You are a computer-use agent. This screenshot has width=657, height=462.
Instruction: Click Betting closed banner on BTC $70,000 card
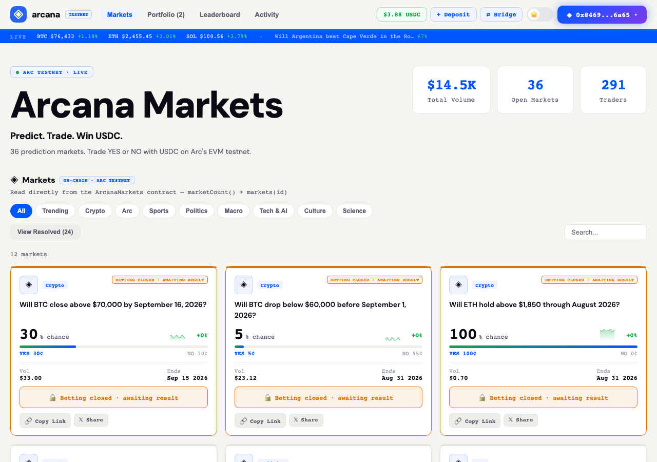(x=113, y=397)
